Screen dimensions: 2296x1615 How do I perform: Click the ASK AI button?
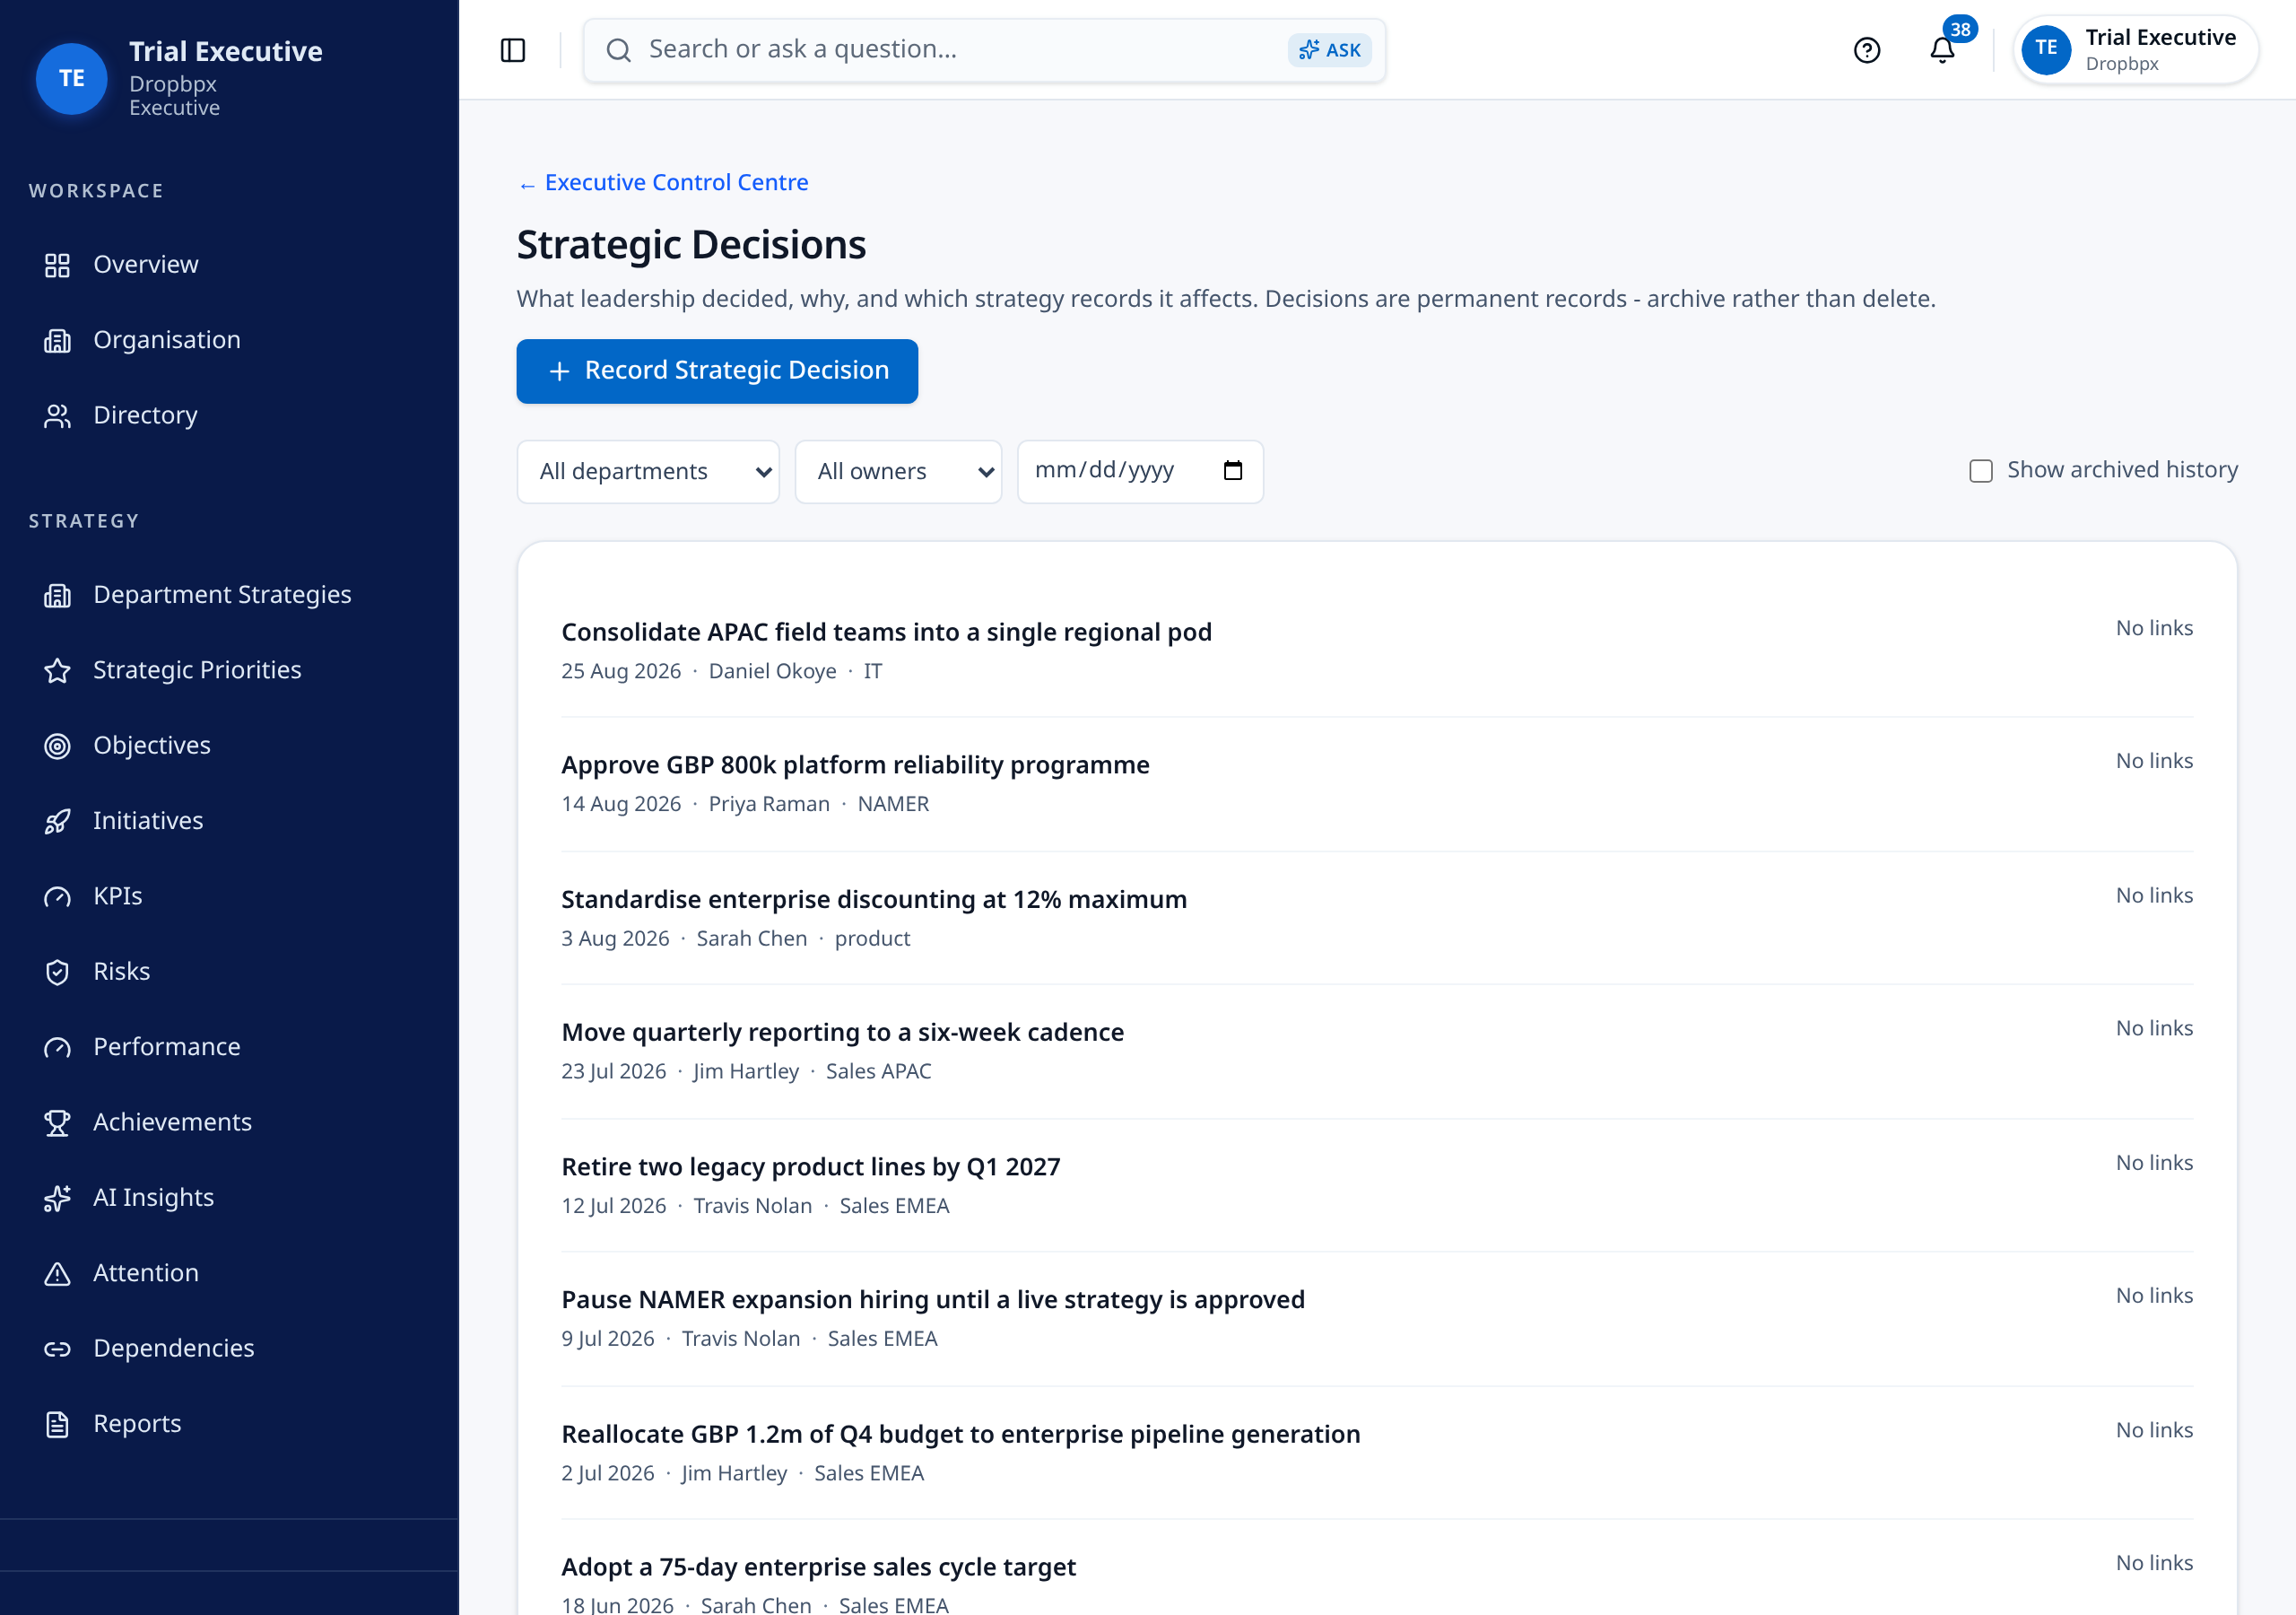[x=1329, y=50]
